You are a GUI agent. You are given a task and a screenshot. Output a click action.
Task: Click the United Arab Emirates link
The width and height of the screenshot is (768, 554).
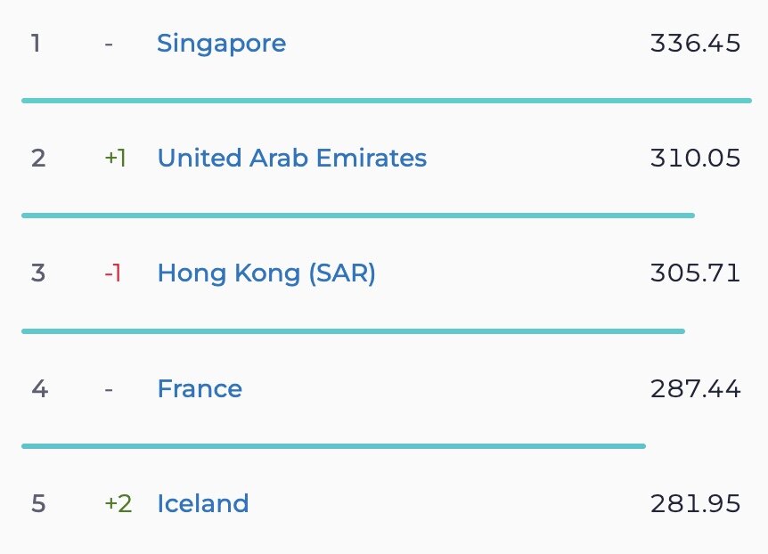coord(291,158)
